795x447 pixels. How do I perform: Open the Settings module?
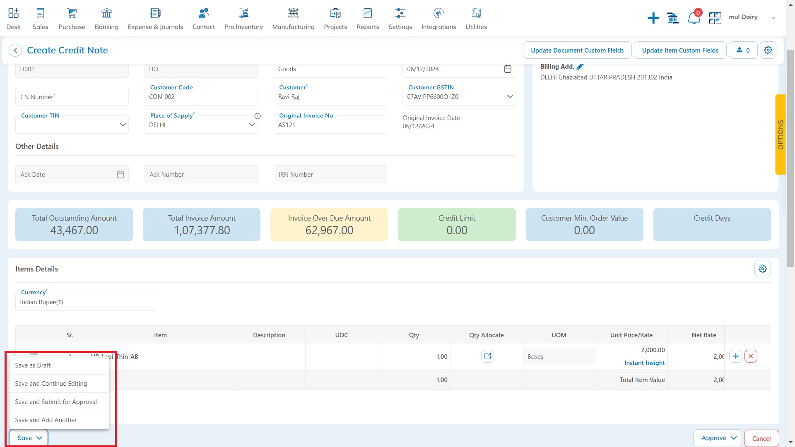[400, 18]
